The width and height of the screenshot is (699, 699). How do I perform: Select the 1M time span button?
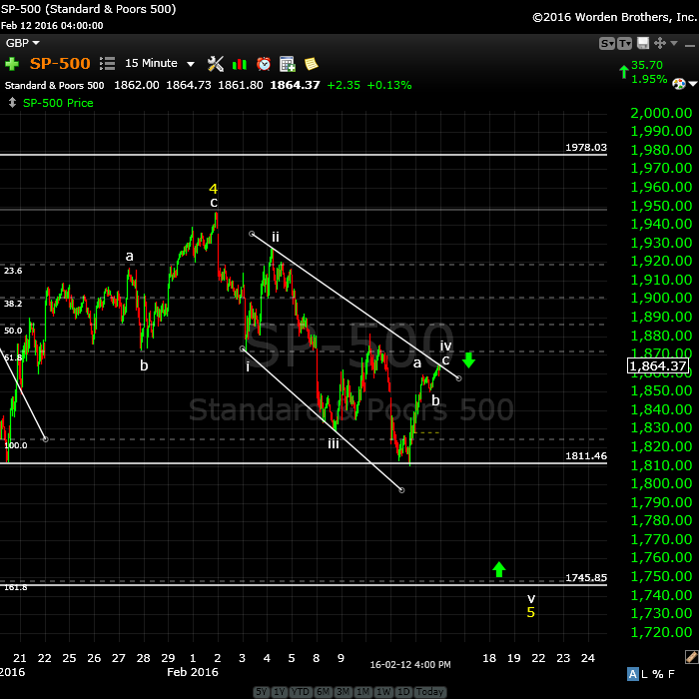click(362, 692)
